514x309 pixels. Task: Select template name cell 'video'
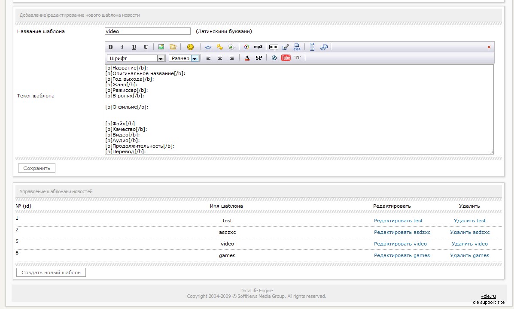[227, 244]
